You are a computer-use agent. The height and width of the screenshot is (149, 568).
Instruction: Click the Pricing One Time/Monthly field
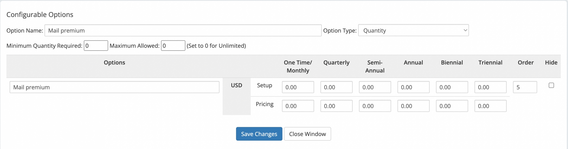coord(298,106)
